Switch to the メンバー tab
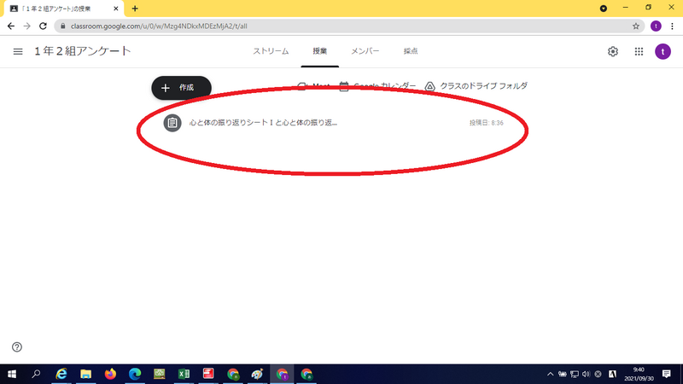This screenshot has width=683, height=384. [x=365, y=51]
